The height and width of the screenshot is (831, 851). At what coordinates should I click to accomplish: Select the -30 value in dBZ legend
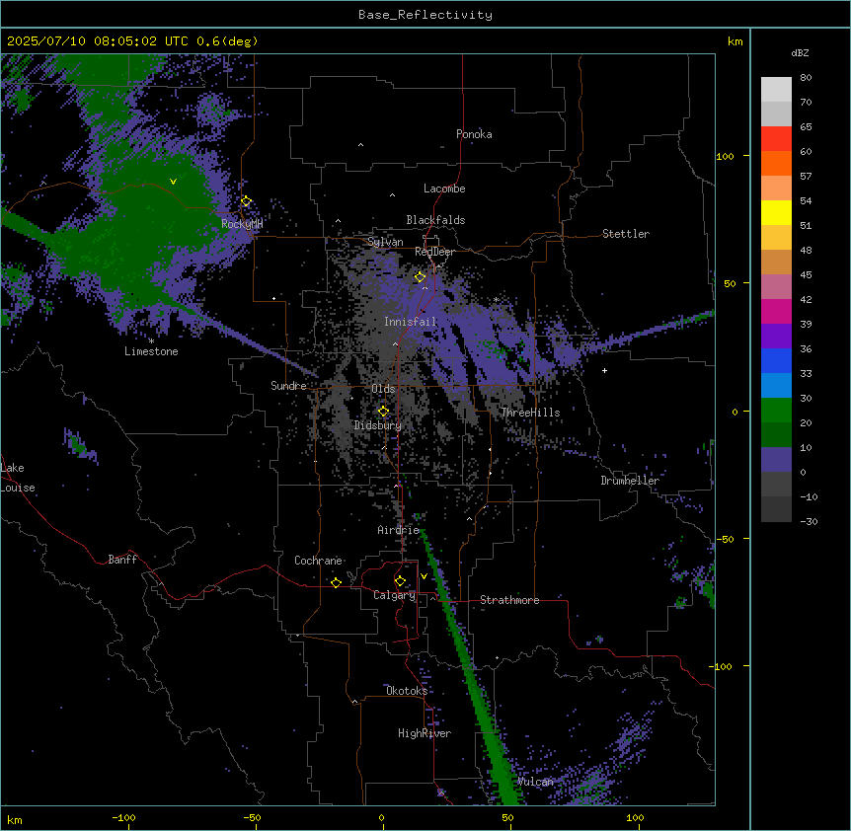click(809, 521)
